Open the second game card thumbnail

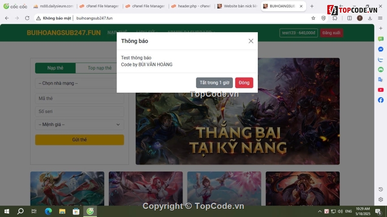point(145,189)
